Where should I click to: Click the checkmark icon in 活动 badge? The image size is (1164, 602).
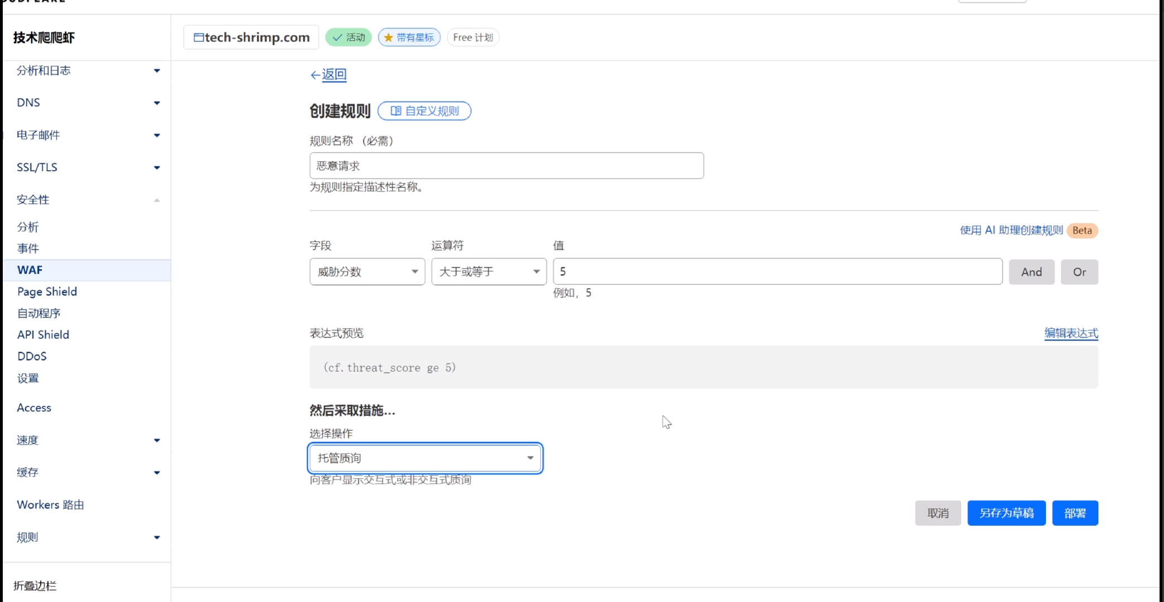(337, 37)
